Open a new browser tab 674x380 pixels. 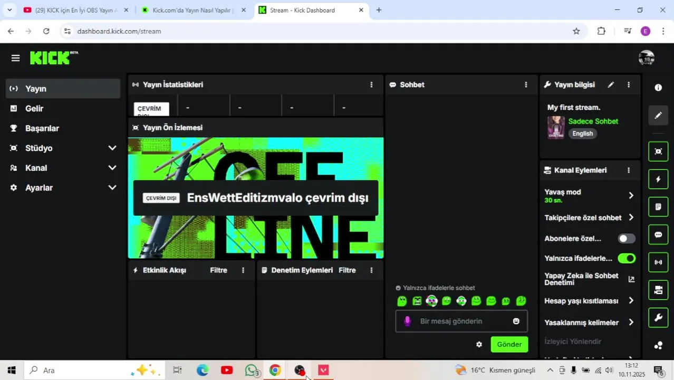pyautogui.click(x=379, y=10)
